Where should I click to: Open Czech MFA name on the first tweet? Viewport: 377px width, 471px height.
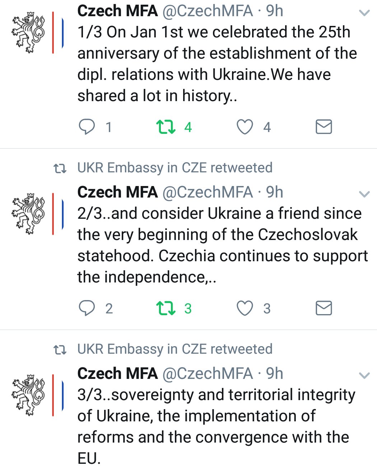pyautogui.click(x=117, y=11)
